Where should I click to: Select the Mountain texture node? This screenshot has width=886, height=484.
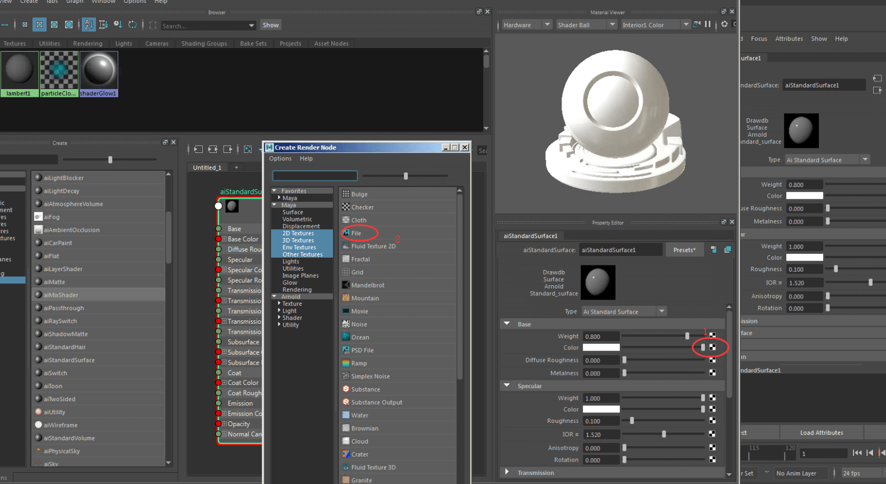pyautogui.click(x=365, y=298)
